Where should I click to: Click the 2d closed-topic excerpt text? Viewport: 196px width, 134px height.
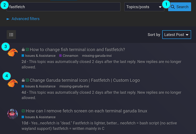tap(101, 64)
